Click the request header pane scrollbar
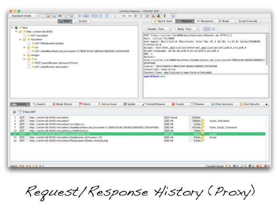The image size is (279, 210). [x=267, y=50]
